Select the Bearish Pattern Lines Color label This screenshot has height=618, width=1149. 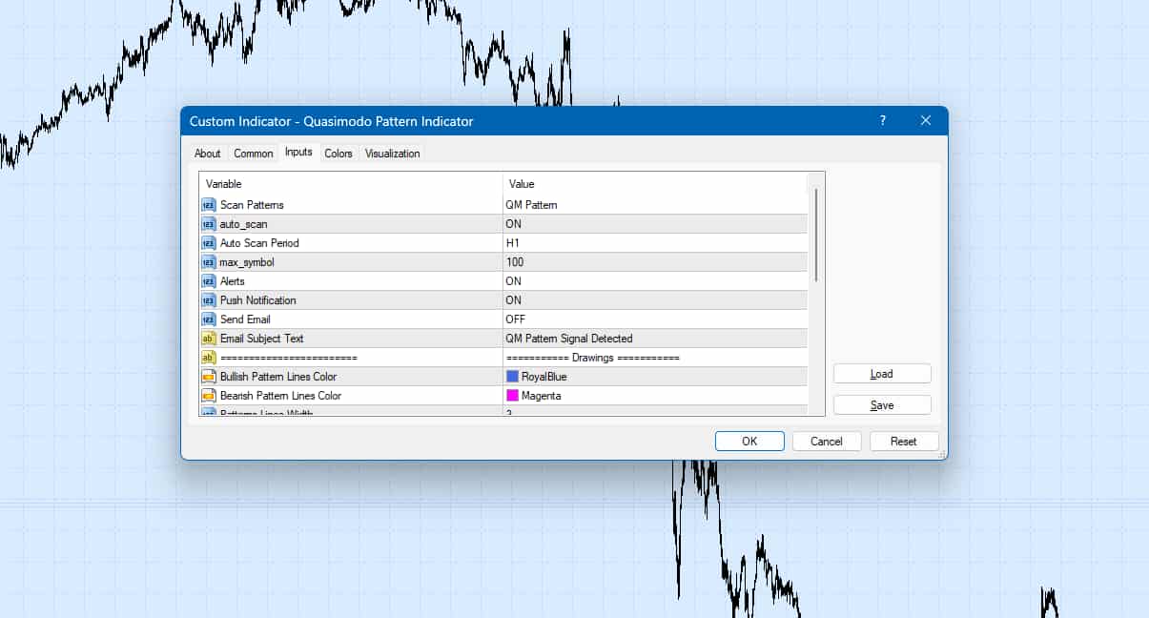pos(280,396)
